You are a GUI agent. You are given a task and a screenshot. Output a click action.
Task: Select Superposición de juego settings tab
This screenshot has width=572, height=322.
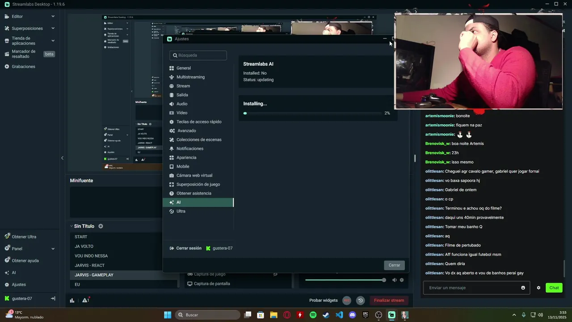(198, 184)
